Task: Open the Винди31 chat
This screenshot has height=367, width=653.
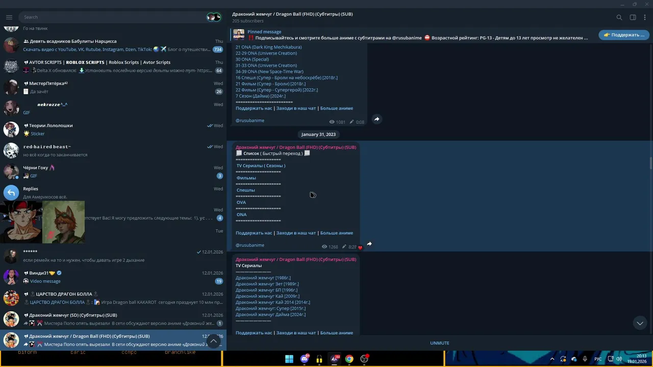Action: pyautogui.click(x=113, y=277)
